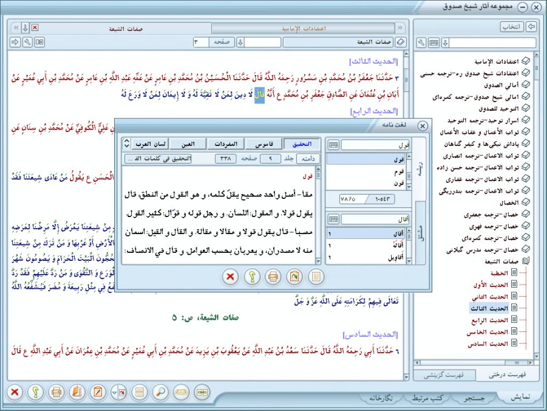Open virtual keyboard beside the أقال derivative field
This screenshot has width=547, height=411.
(333, 219)
